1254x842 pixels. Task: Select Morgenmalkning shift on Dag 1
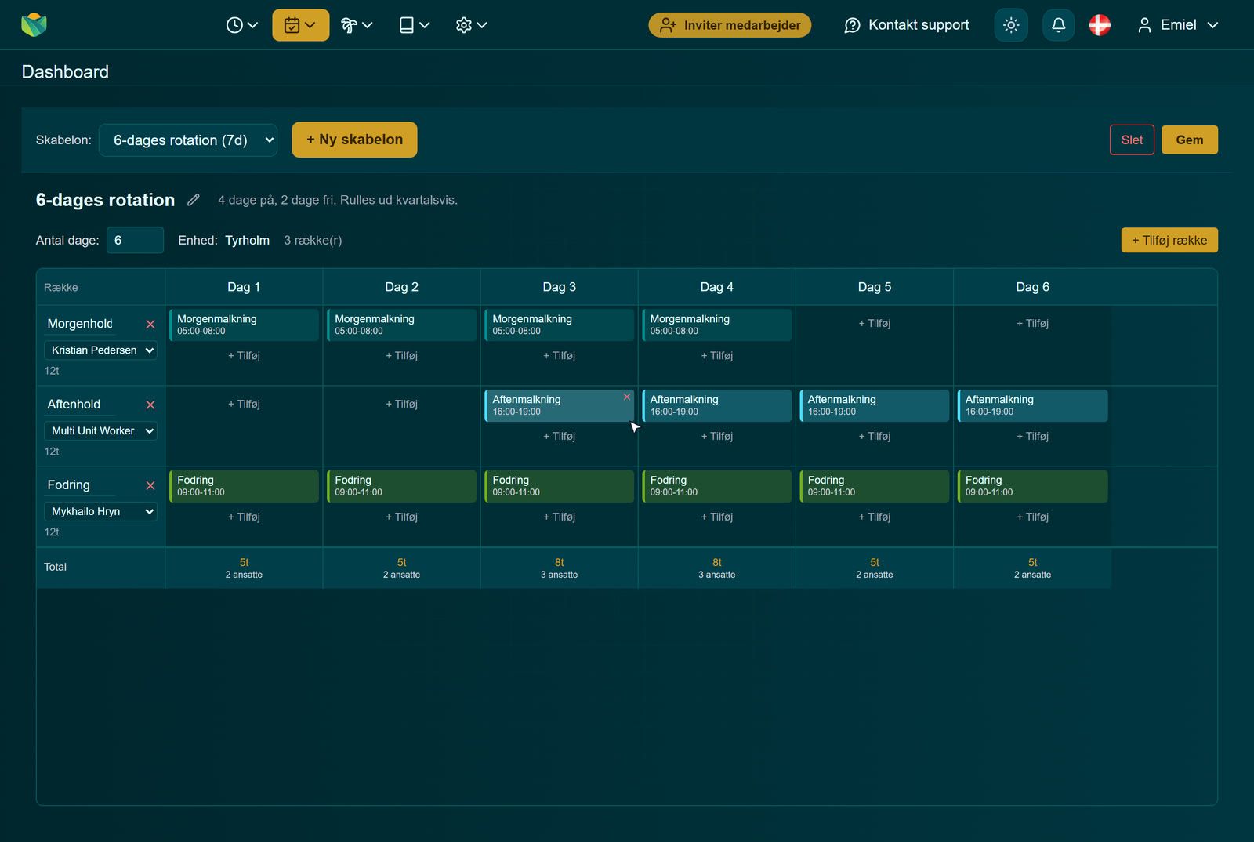[x=244, y=325]
